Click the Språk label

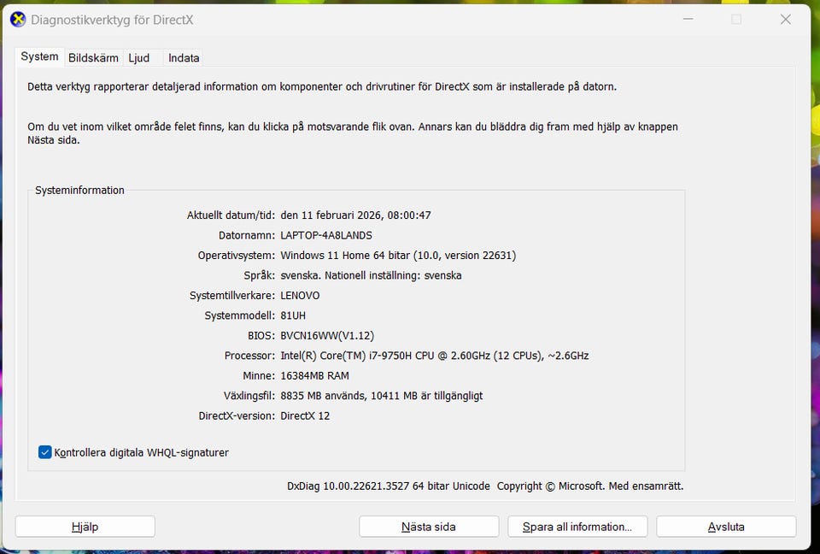click(x=260, y=275)
